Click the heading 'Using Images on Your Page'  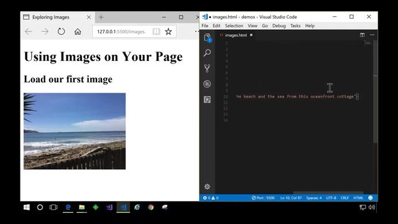click(103, 57)
